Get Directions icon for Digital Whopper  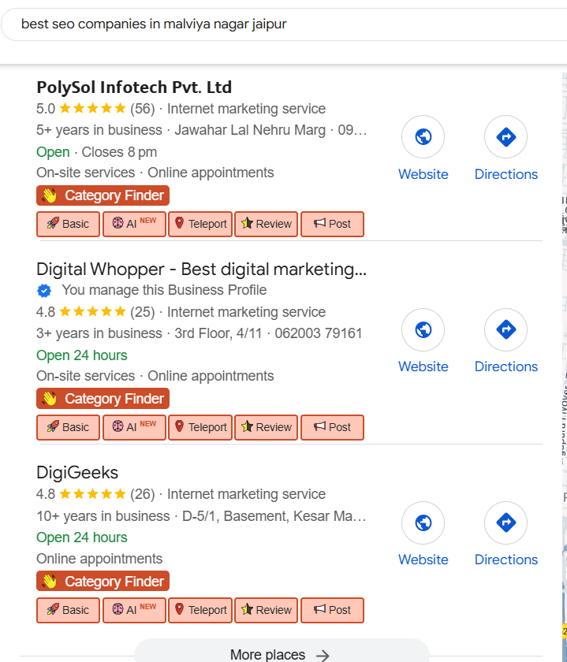tap(505, 329)
